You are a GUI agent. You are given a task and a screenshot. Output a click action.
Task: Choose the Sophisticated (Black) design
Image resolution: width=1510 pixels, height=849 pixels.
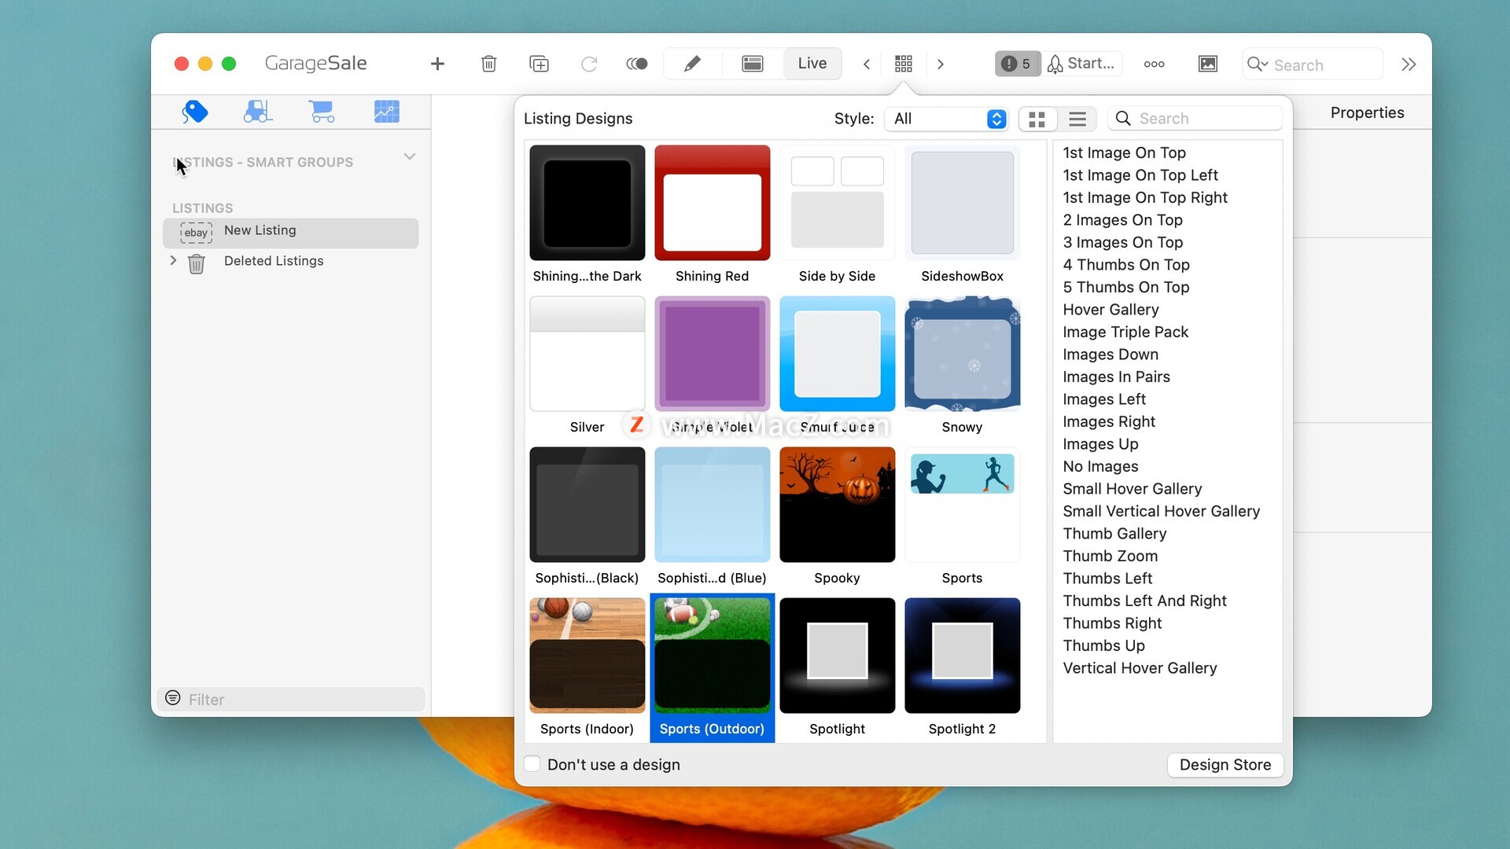coord(587,505)
